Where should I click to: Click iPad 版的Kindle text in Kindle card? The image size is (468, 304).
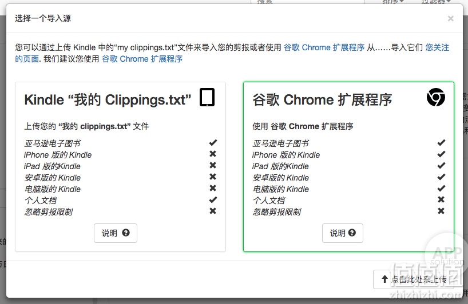pyautogui.click(x=52, y=166)
